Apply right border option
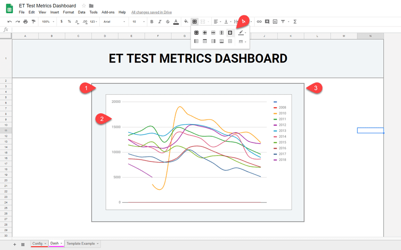This screenshot has height=250, width=401. [x=213, y=41]
